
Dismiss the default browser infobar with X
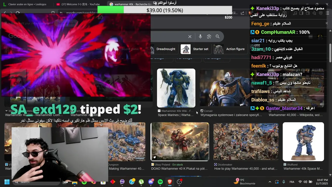click(x=326, y=23)
